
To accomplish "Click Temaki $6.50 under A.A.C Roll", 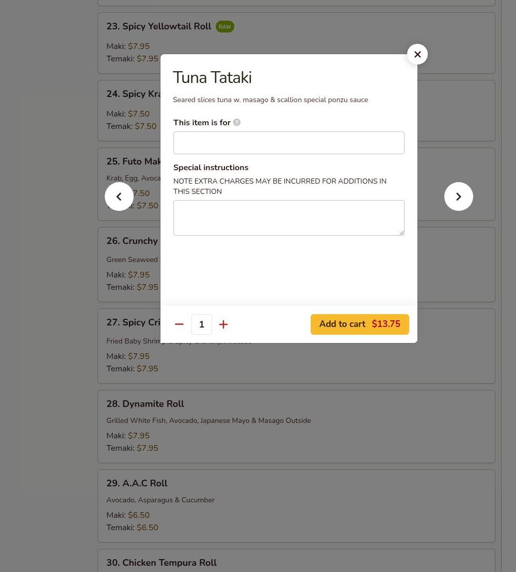I will coord(133,528).
